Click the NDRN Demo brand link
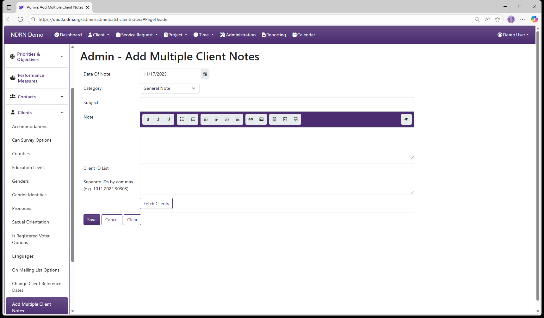The height and width of the screenshot is (318, 544). [x=27, y=35]
